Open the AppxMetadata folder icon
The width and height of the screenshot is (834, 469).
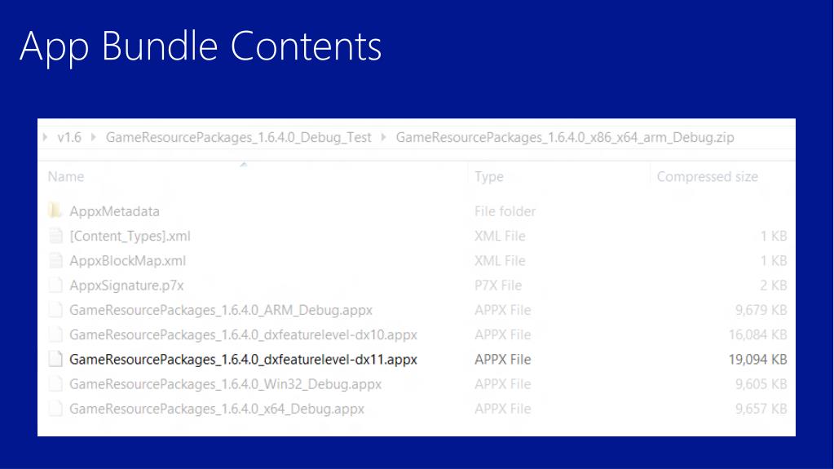click(55, 210)
